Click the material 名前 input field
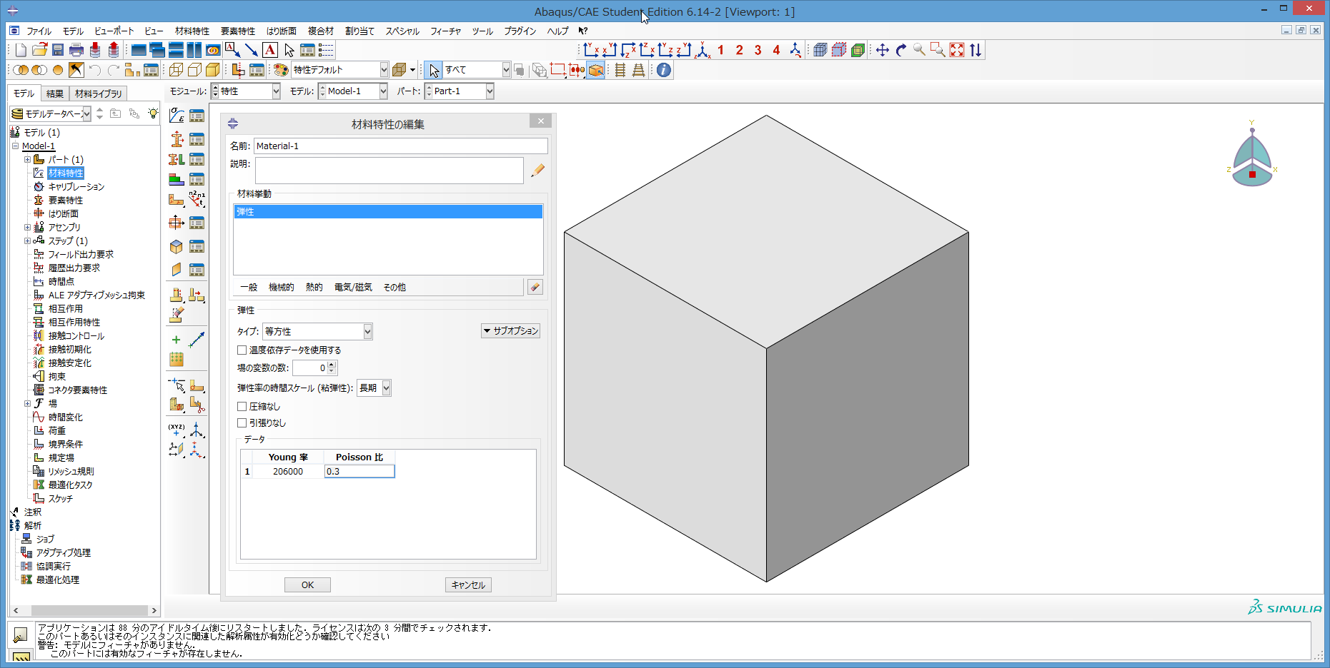This screenshot has height=668, width=1330. (401, 146)
